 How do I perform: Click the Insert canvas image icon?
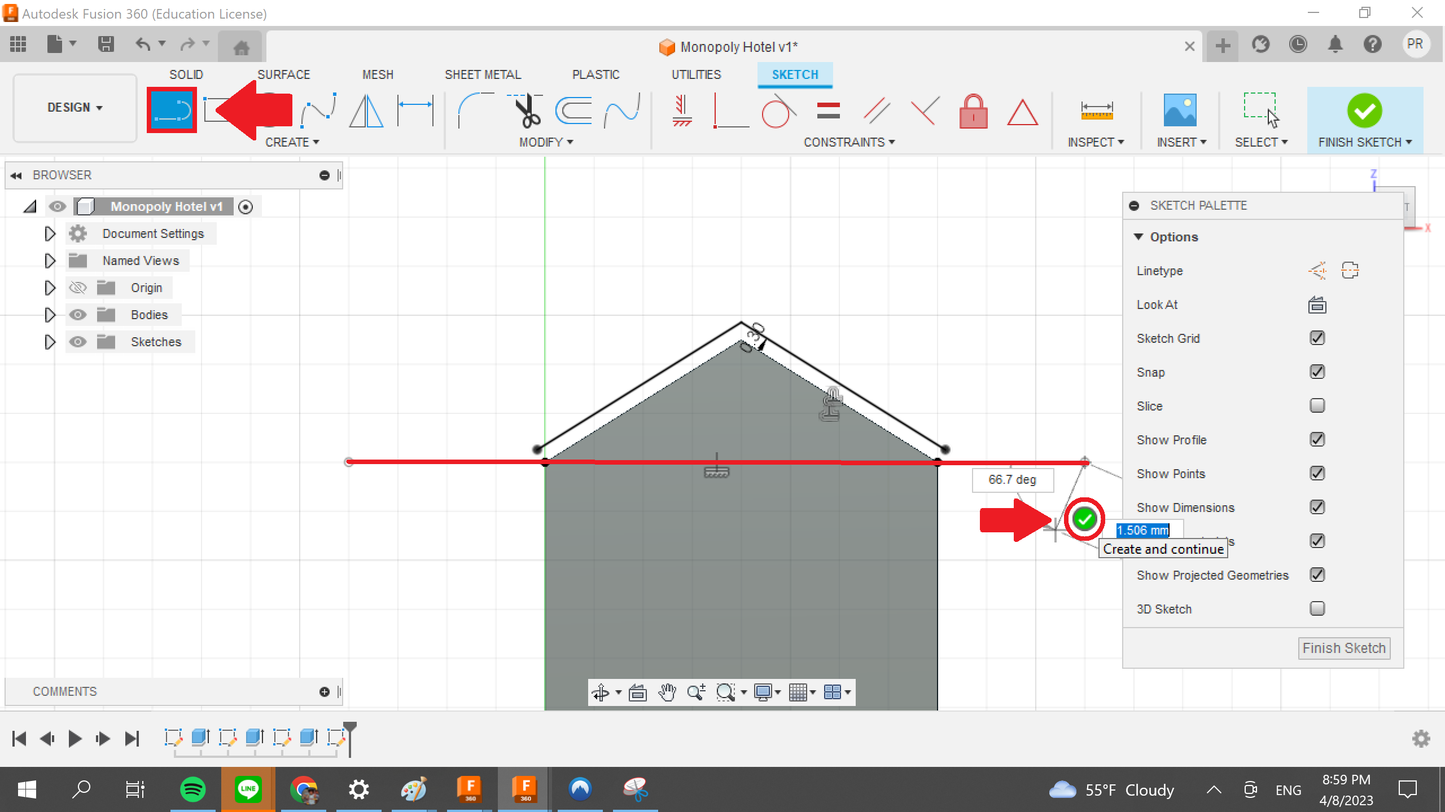[1181, 111]
